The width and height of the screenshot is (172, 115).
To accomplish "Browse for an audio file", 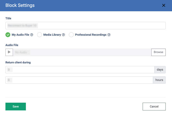I will [x=158, y=52].
